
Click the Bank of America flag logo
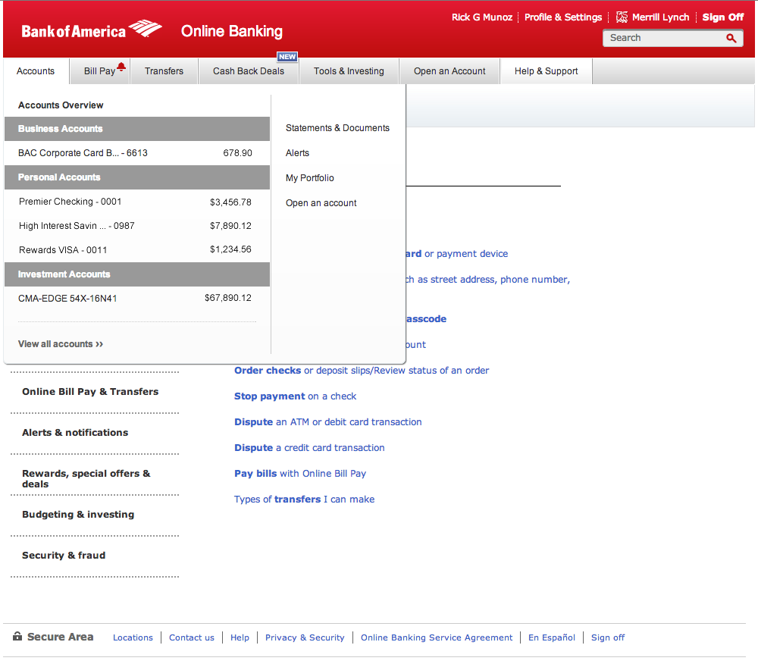coord(145,29)
